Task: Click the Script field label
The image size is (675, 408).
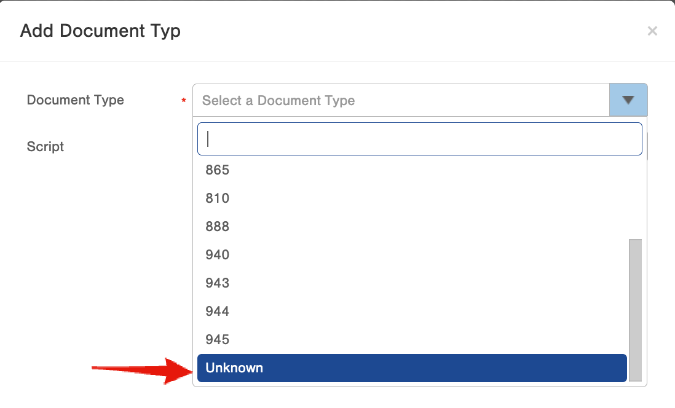Action: click(45, 147)
